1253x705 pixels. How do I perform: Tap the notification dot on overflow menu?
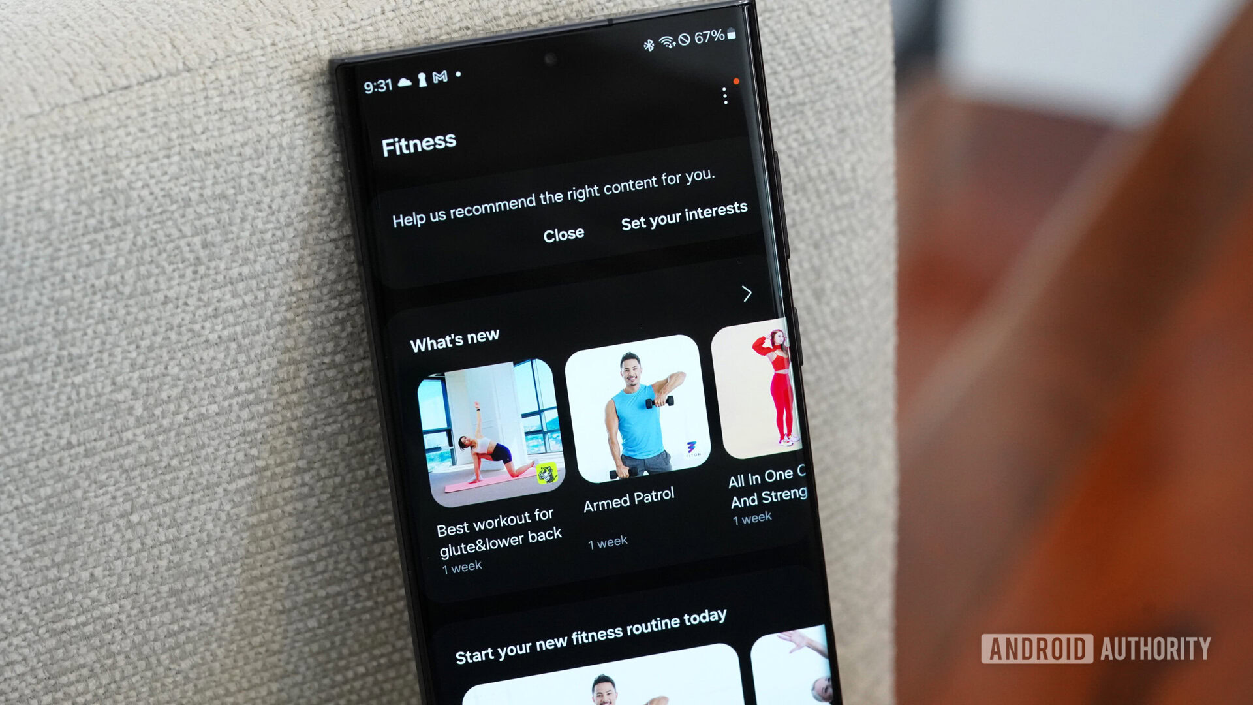click(x=735, y=82)
